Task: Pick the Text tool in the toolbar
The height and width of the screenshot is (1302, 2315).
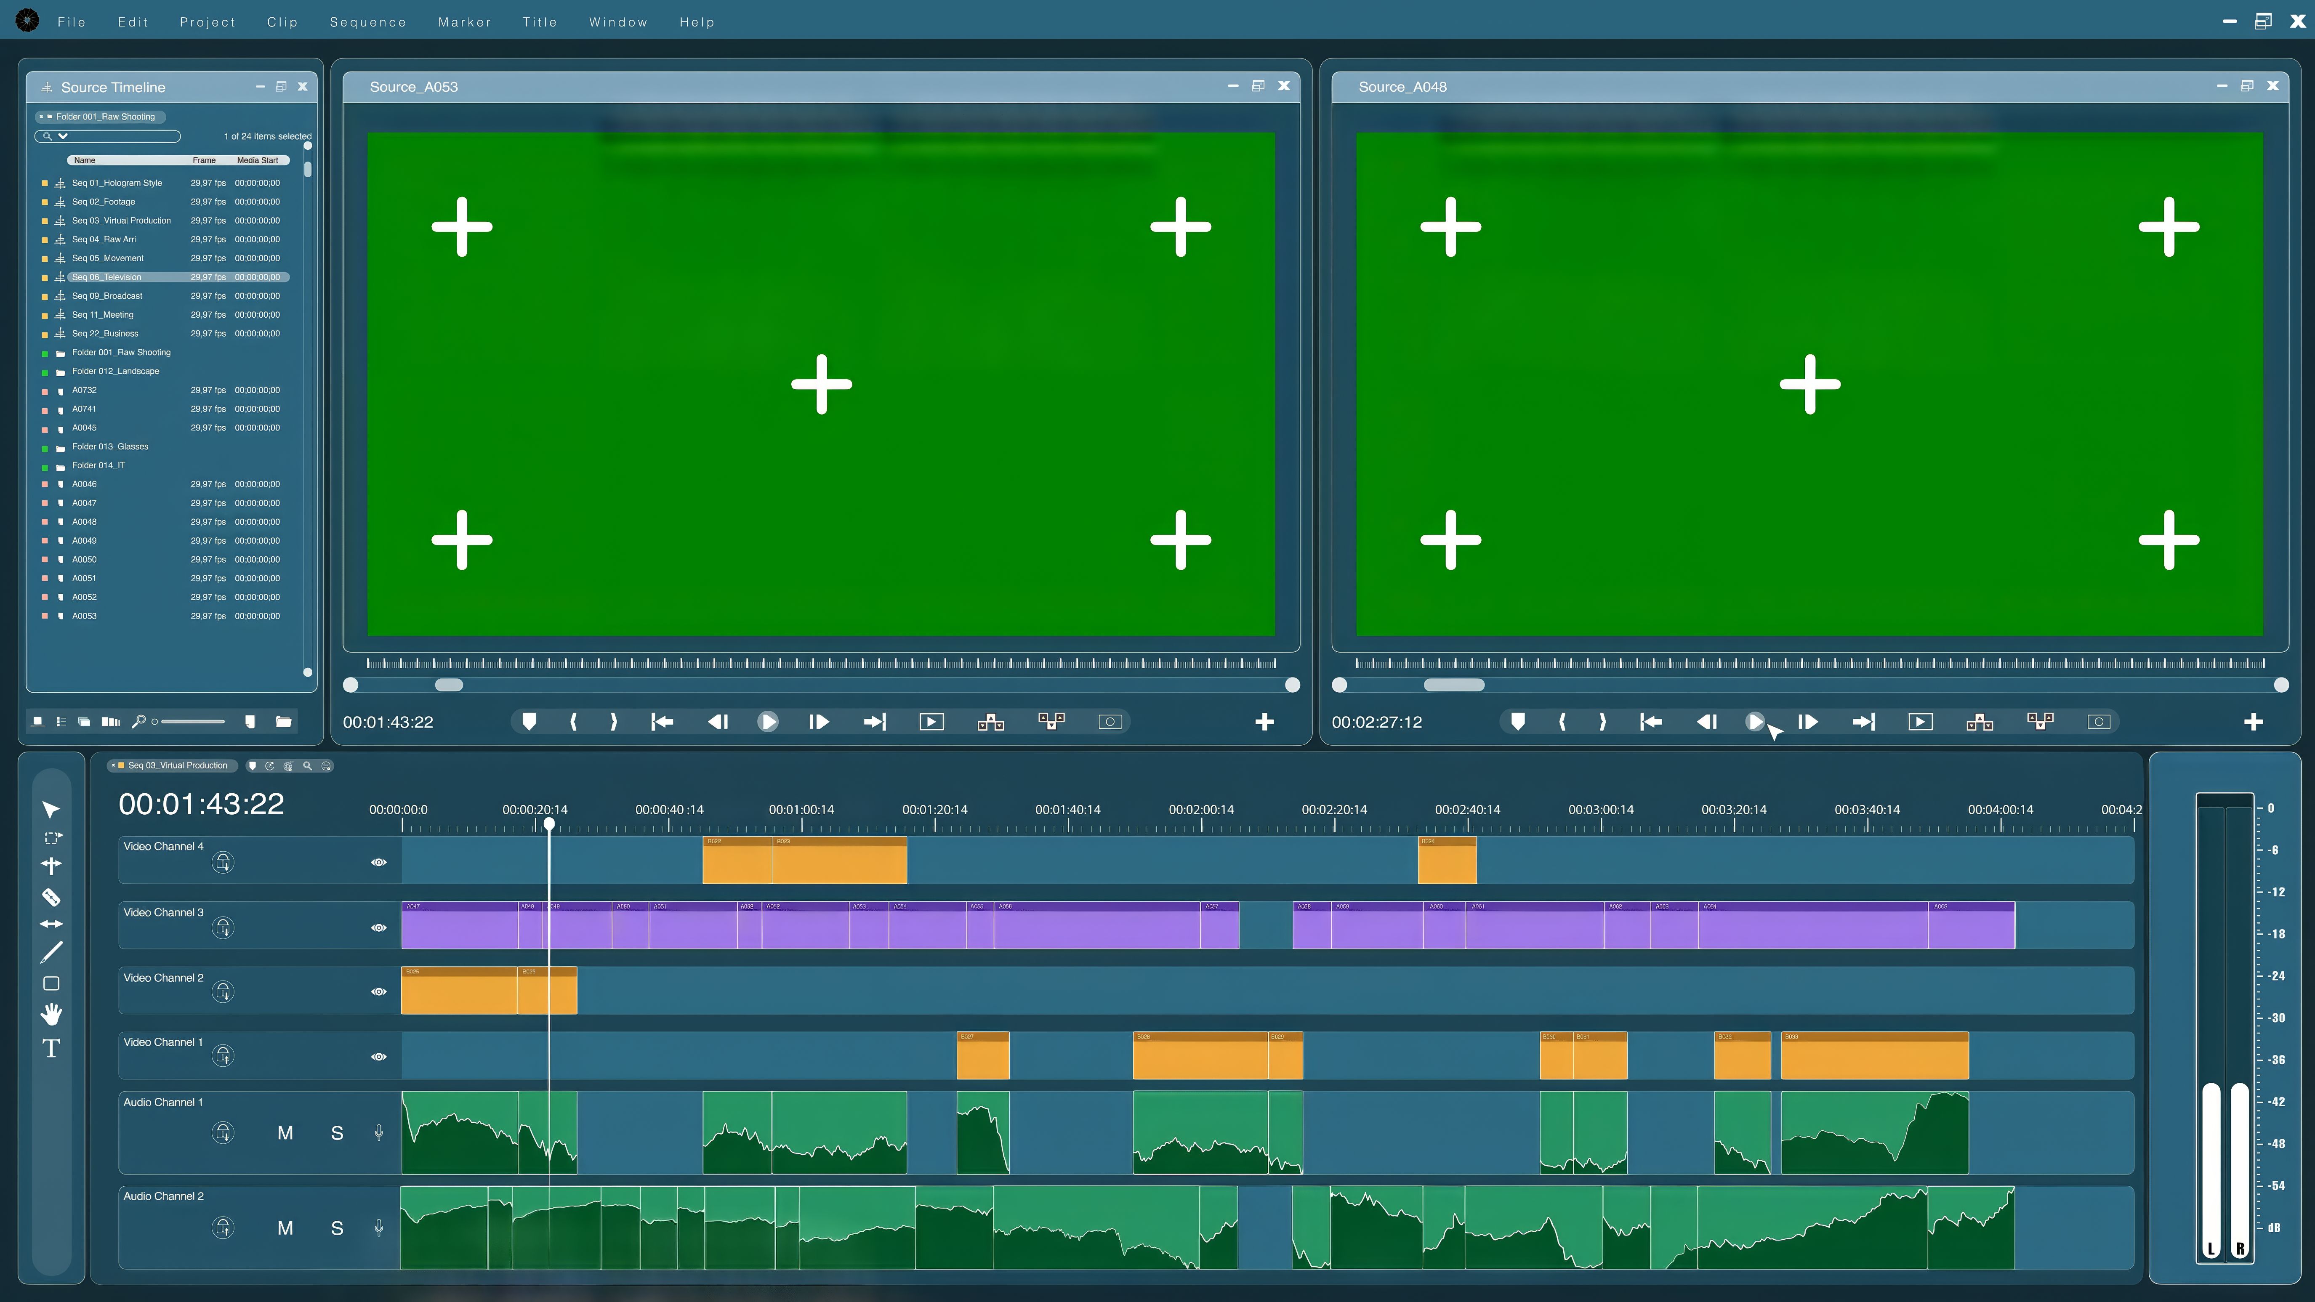Action: (x=51, y=1048)
